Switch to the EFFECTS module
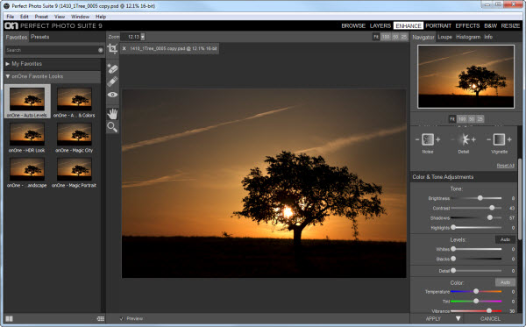 [467, 25]
